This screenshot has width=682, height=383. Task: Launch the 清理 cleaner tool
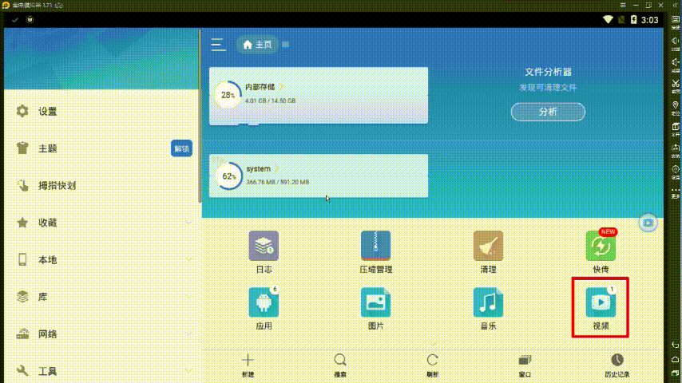pos(488,252)
